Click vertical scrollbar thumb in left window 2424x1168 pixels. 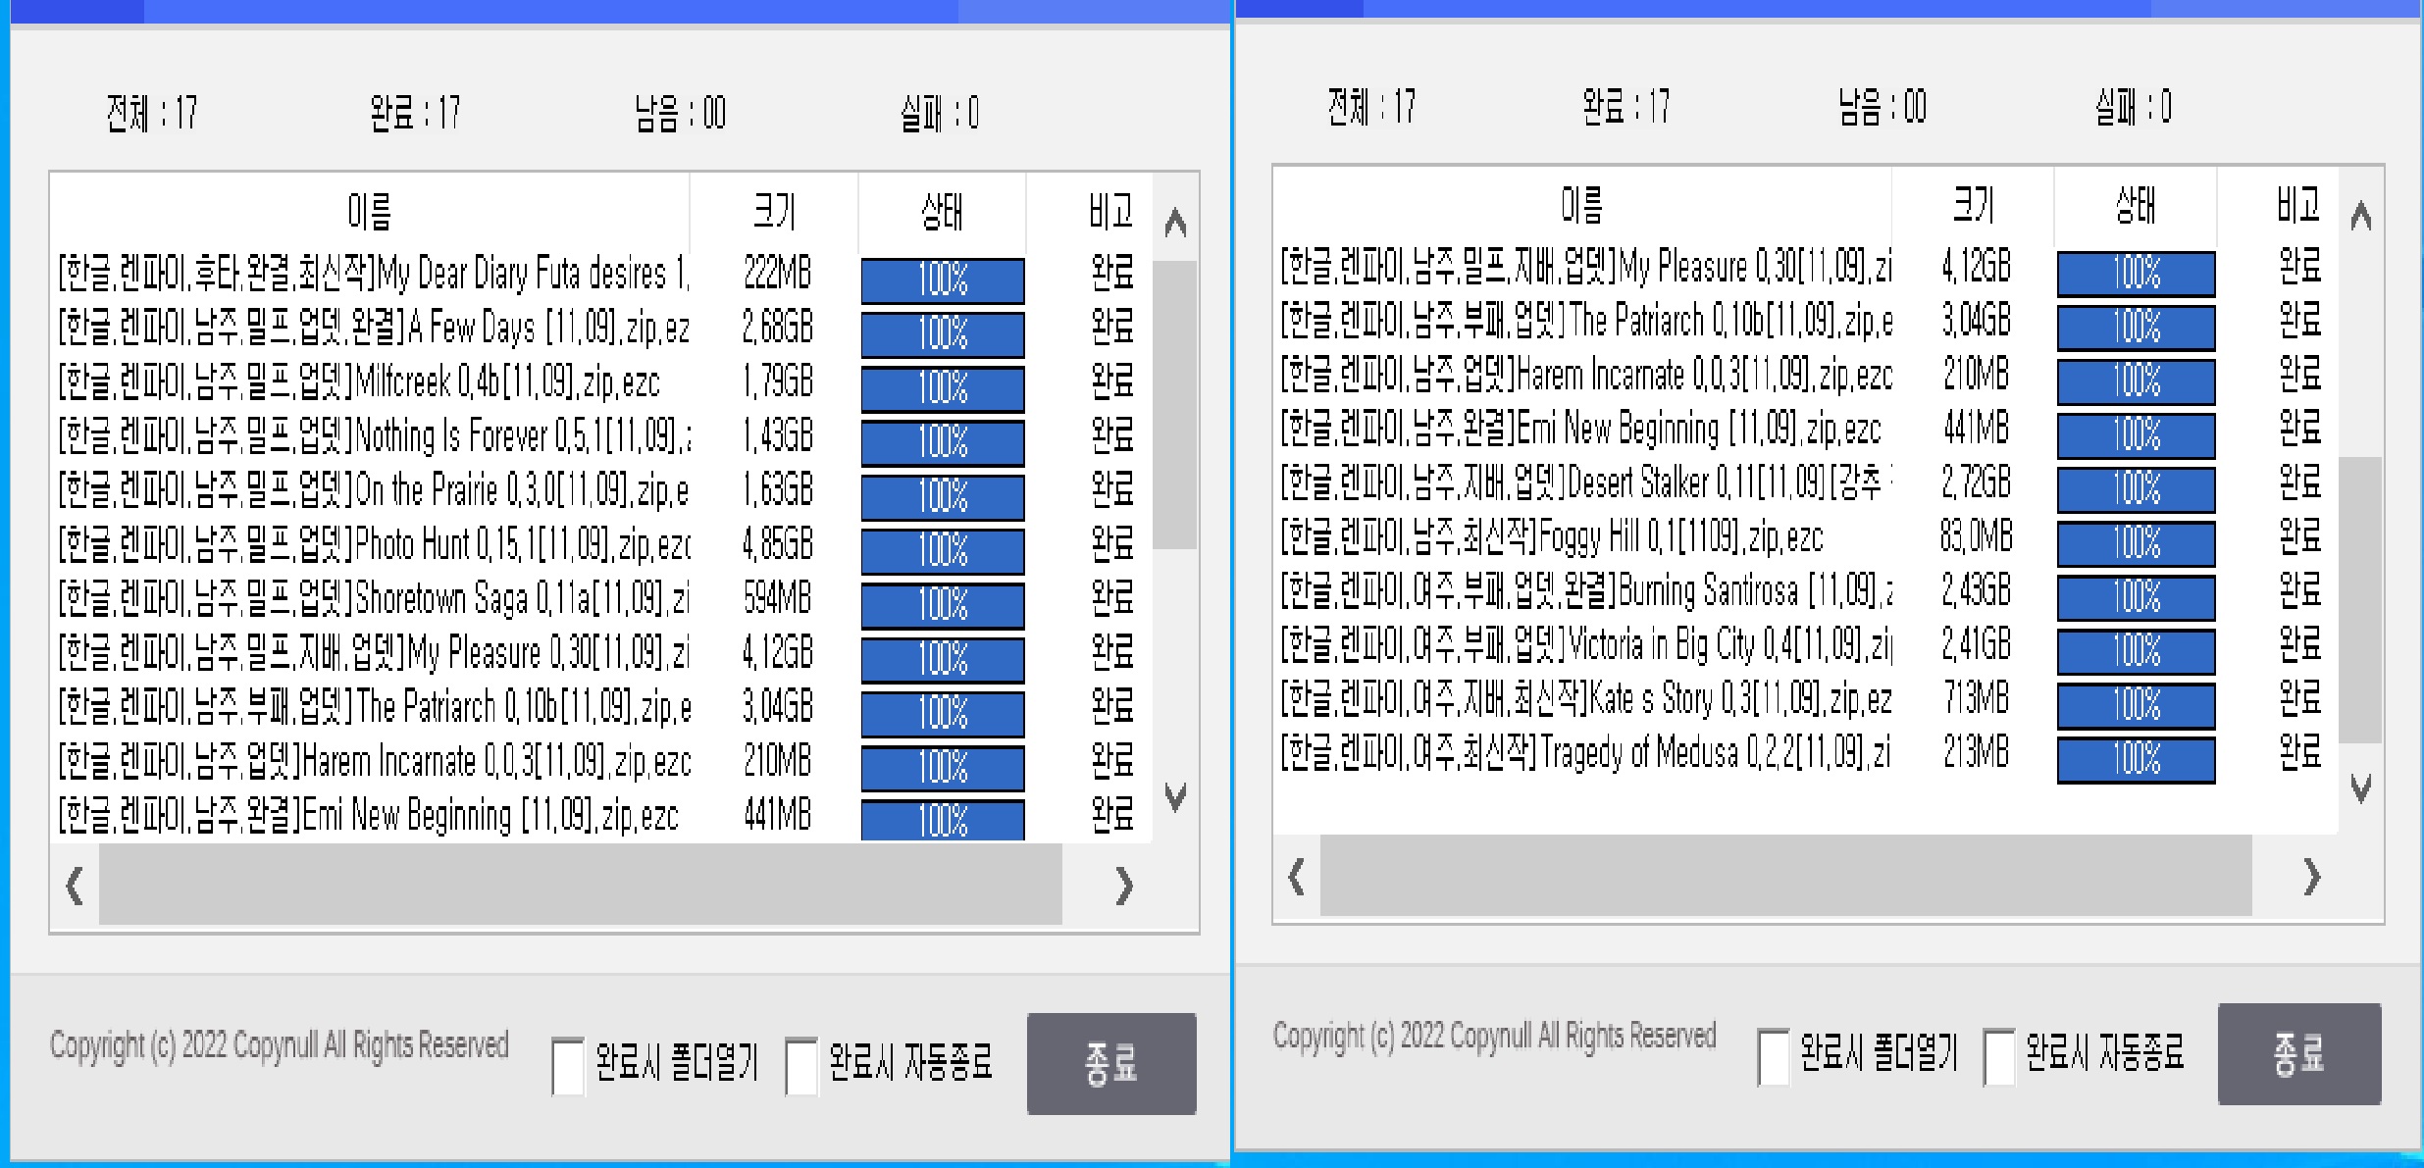click(x=1175, y=404)
